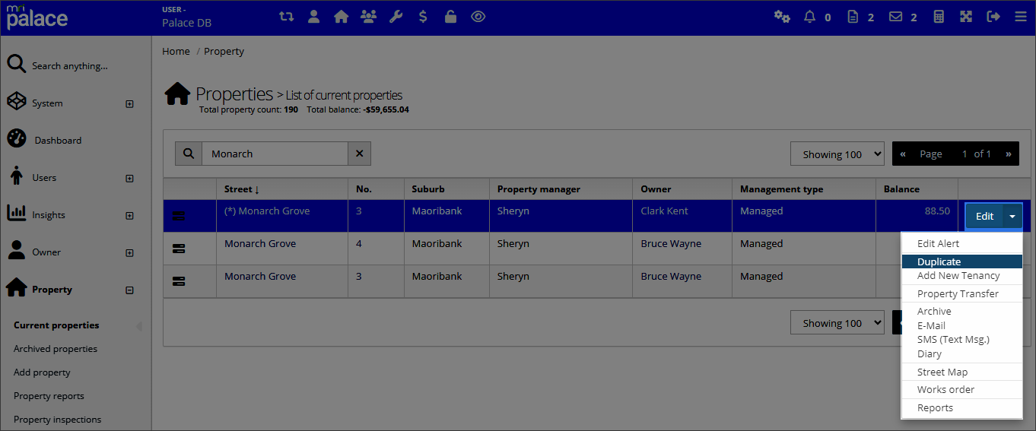Open Property inspections in sidebar

[x=57, y=420]
